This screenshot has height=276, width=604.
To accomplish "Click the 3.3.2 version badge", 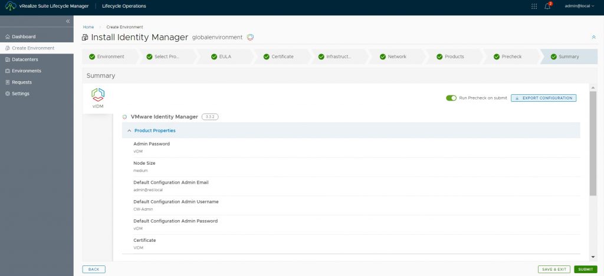I will pyautogui.click(x=210, y=117).
